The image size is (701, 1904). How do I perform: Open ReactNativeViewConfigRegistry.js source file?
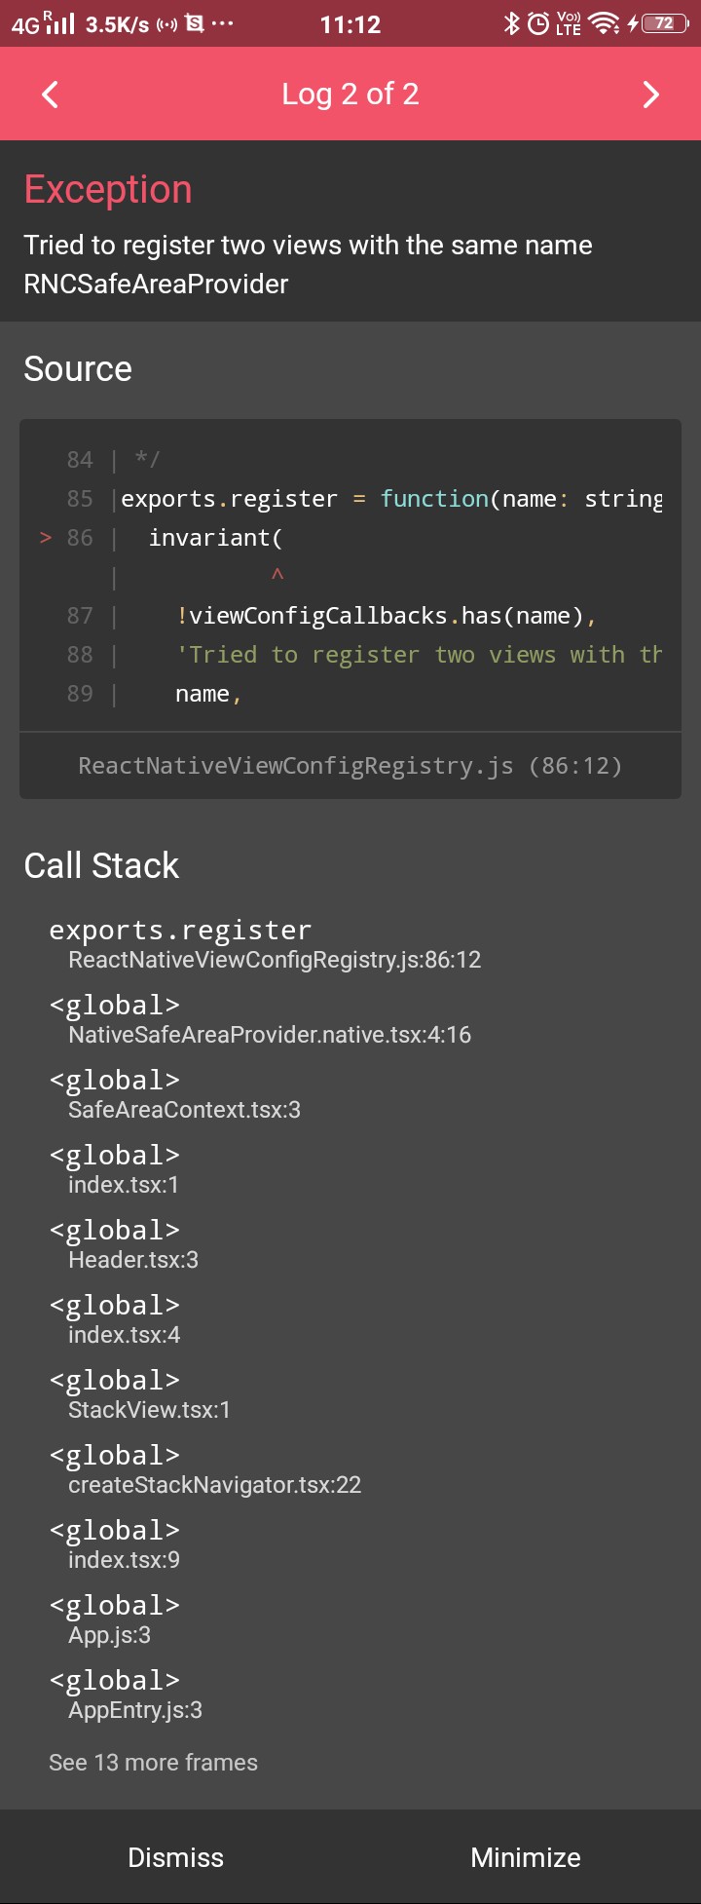(350, 766)
